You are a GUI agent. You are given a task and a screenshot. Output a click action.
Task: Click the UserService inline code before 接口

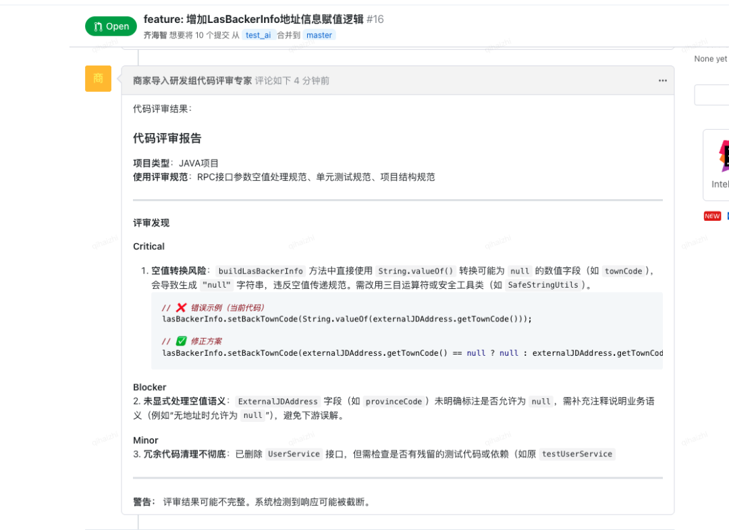(294, 454)
